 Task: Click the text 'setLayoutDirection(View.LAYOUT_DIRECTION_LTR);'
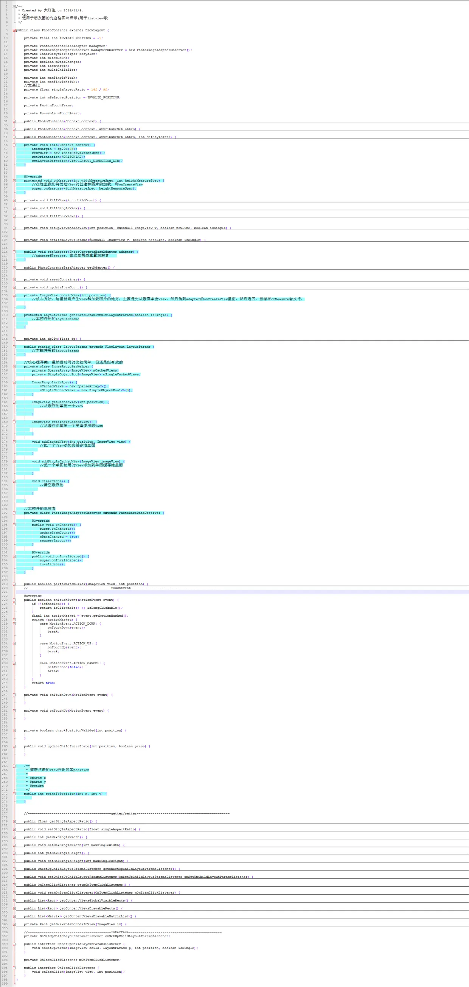point(78,160)
